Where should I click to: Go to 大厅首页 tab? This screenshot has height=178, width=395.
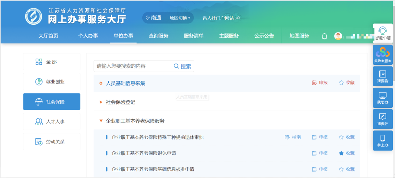coord(48,36)
